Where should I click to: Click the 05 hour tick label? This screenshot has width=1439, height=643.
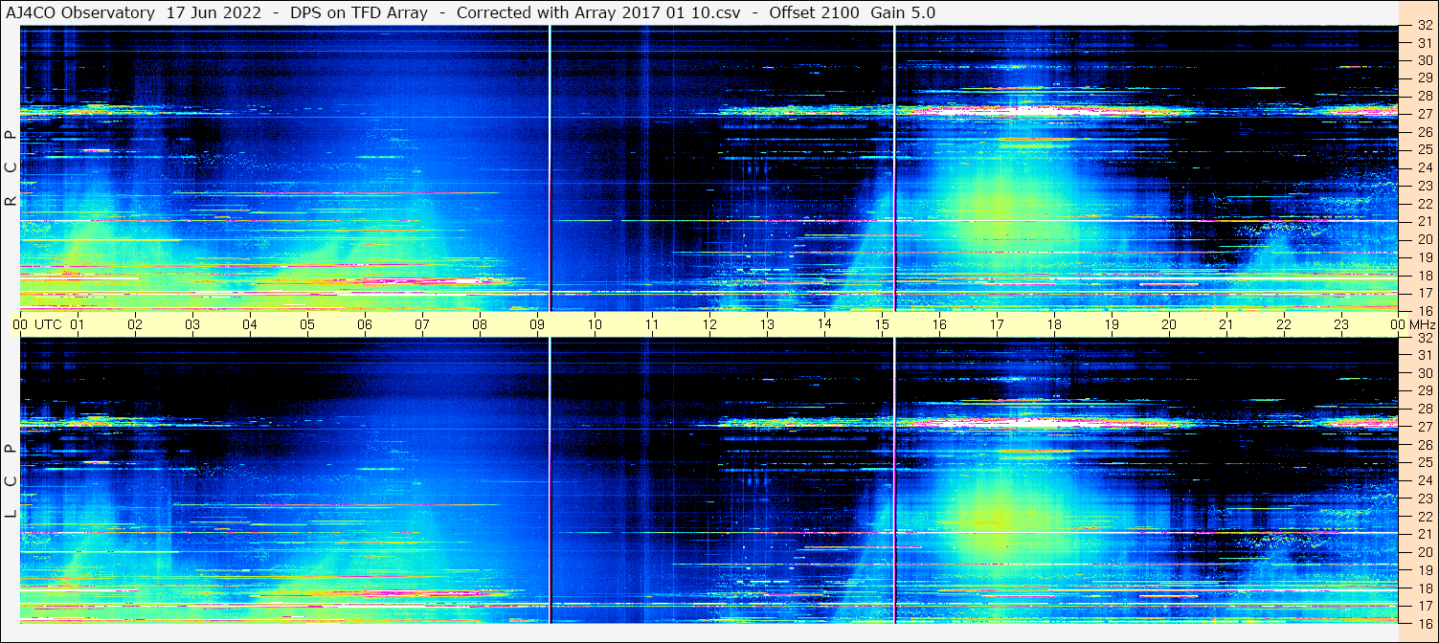coord(307,324)
